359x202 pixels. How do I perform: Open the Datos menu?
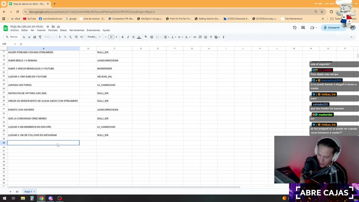click(x=63, y=30)
